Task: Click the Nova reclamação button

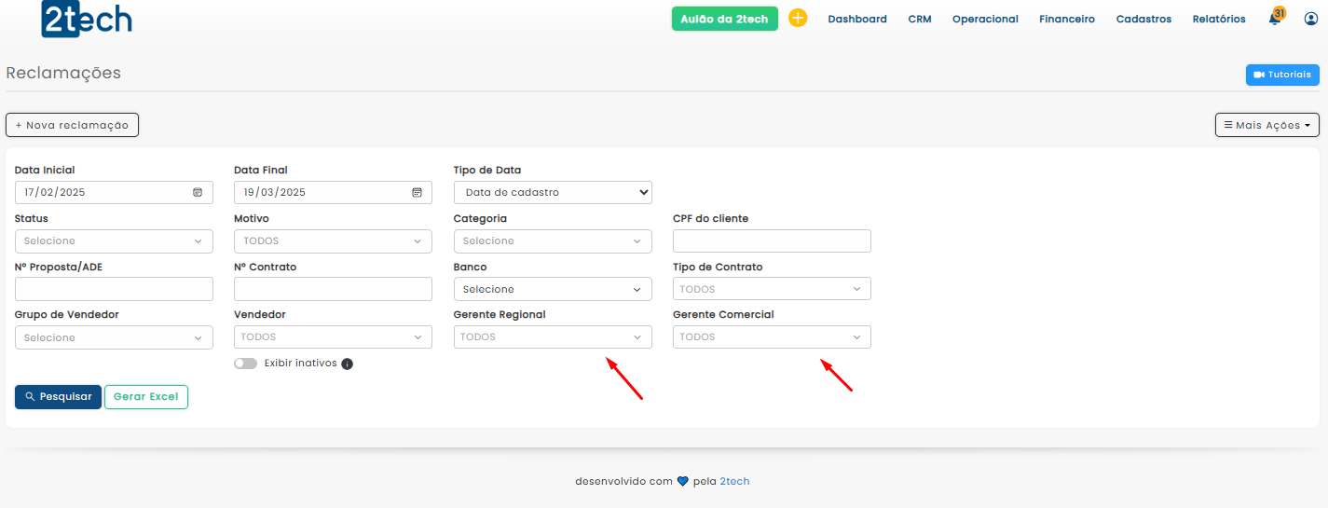Action: click(72, 125)
